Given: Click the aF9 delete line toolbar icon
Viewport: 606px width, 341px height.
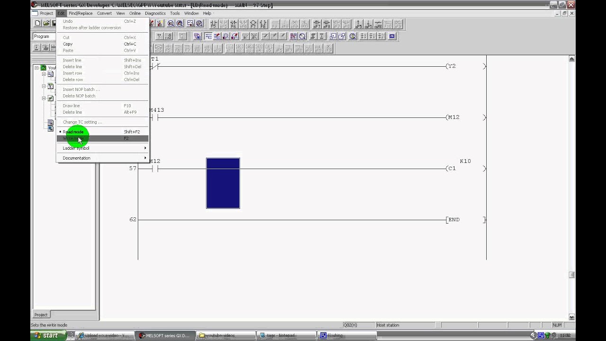Looking at the screenshot, I should click(x=398, y=24).
